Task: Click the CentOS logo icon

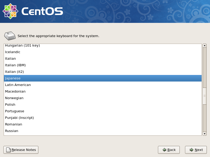Action: [11, 11]
